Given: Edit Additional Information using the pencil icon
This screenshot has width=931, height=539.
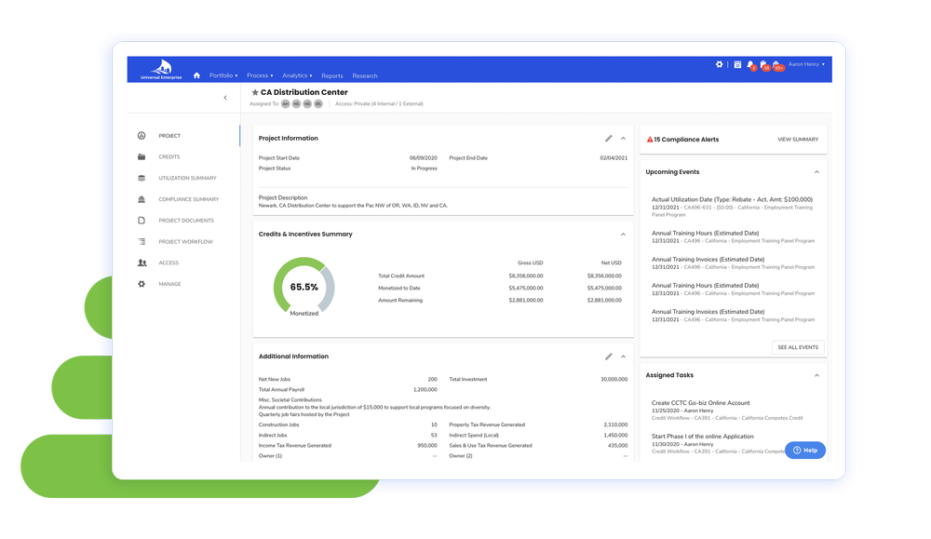Looking at the screenshot, I should (x=609, y=357).
